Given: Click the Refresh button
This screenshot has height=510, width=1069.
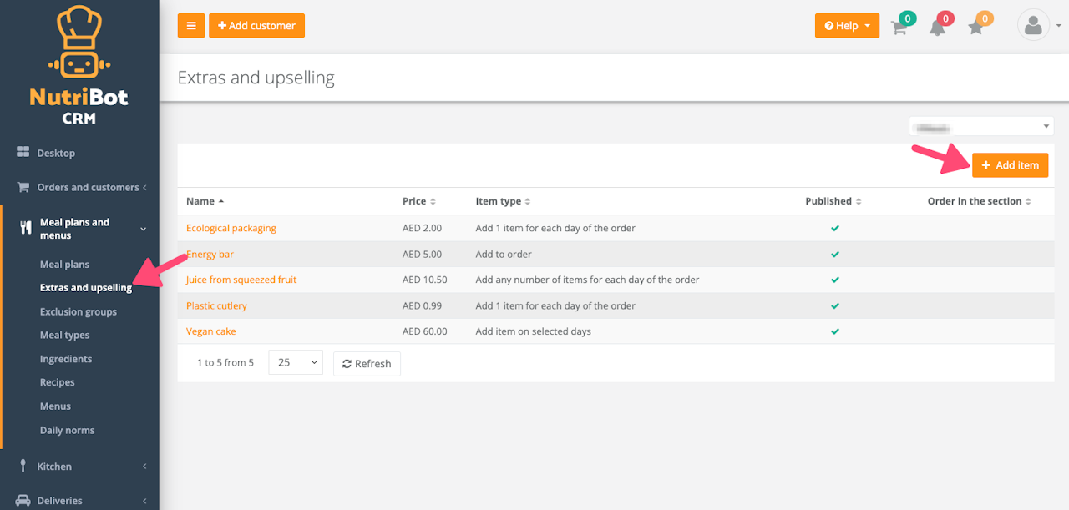Looking at the screenshot, I should tap(367, 364).
